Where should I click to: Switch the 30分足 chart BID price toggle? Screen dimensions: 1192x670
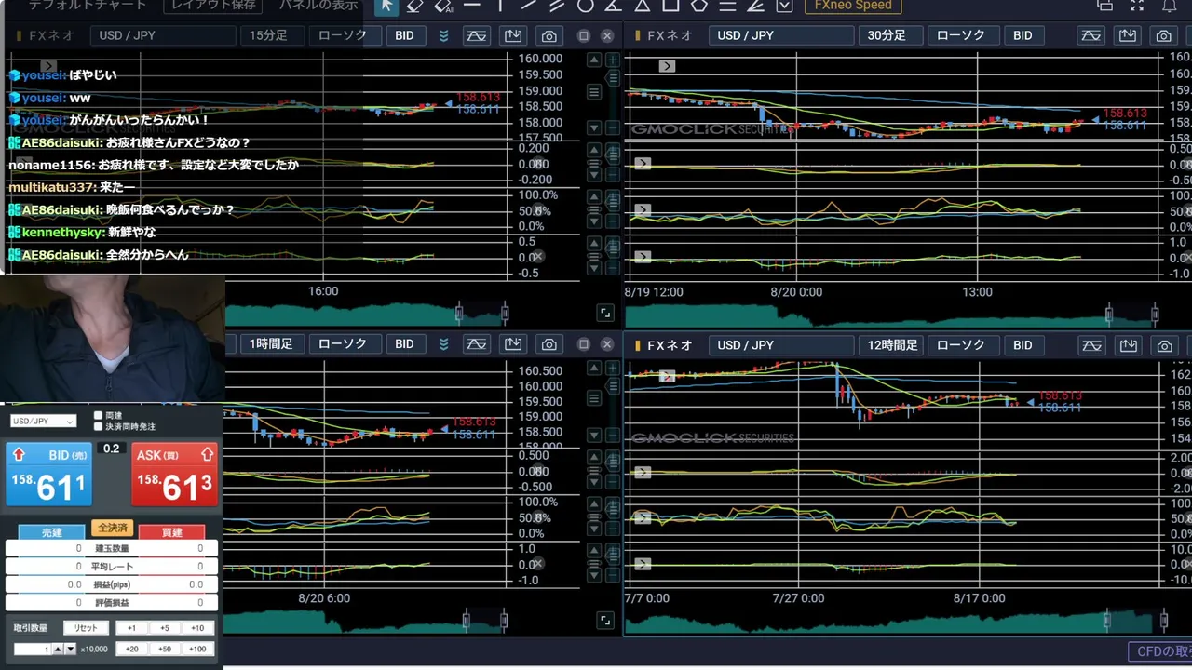[x=1023, y=35]
